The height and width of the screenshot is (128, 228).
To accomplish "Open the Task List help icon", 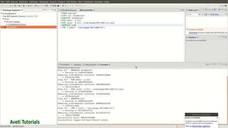I will [x=227, y=14].
